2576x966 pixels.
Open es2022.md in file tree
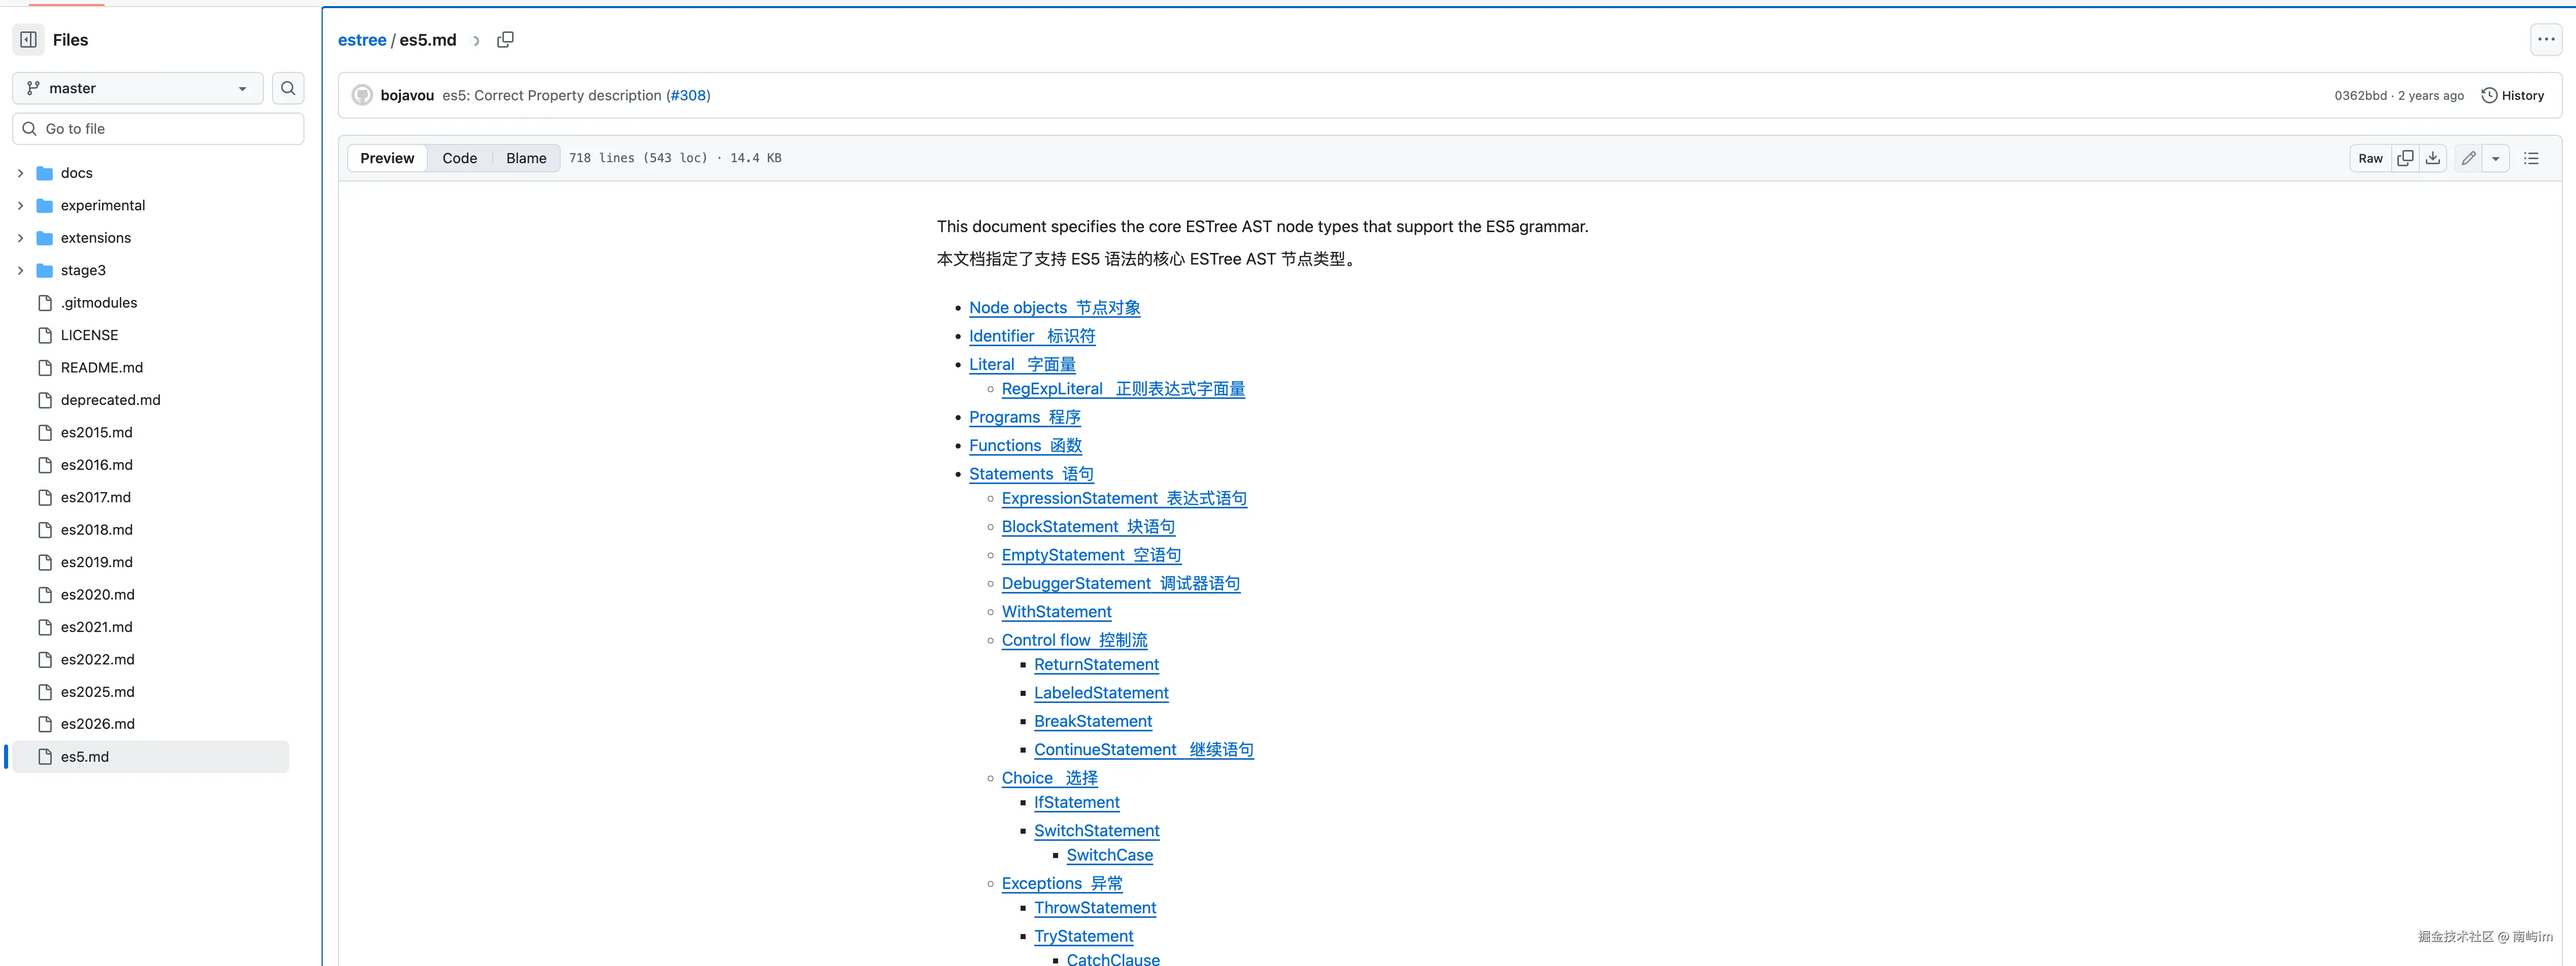[97, 659]
